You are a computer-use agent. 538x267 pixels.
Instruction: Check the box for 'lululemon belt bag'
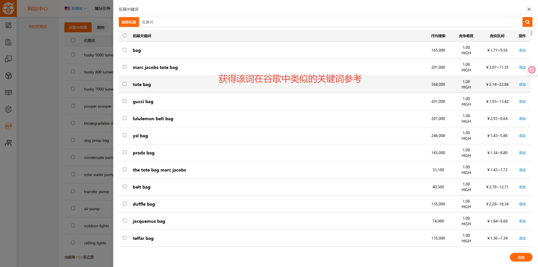pyautogui.click(x=124, y=118)
